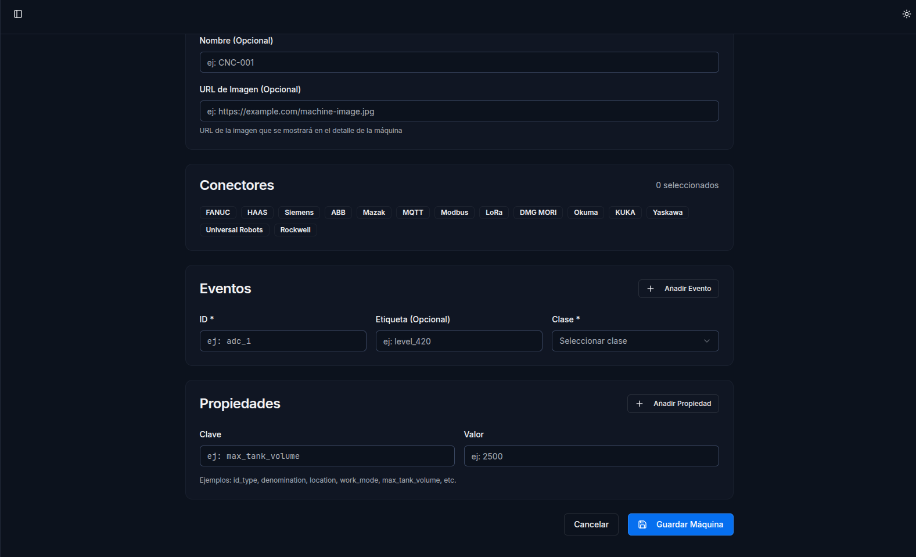This screenshot has height=557, width=916.
Task: Open the Seleccionar clase dropdown
Action: 627,341
